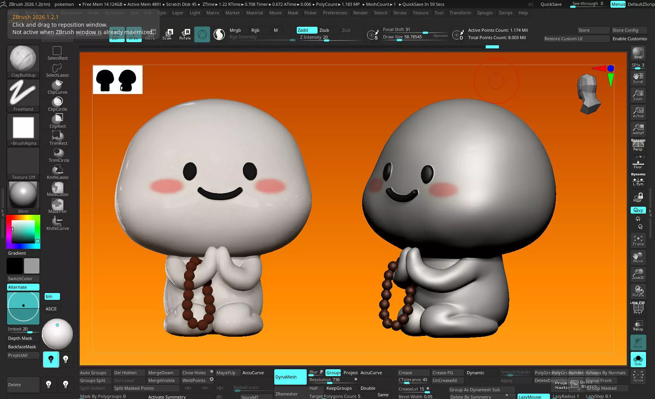Click MergeDown
This screenshot has width=655, height=399.
pyautogui.click(x=163, y=373)
